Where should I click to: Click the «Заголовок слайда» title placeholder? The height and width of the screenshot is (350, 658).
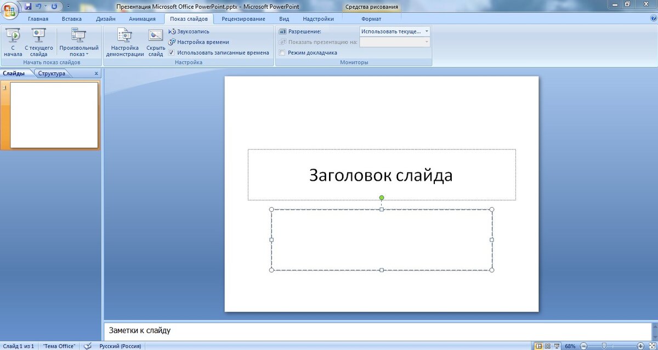tap(381, 175)
